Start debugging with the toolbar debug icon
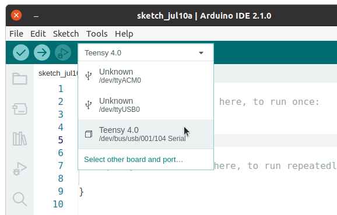 [63, 52]
